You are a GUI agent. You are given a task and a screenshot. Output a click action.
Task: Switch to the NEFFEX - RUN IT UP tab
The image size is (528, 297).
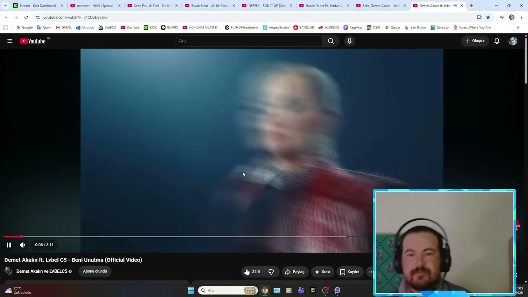coord(267,6)
